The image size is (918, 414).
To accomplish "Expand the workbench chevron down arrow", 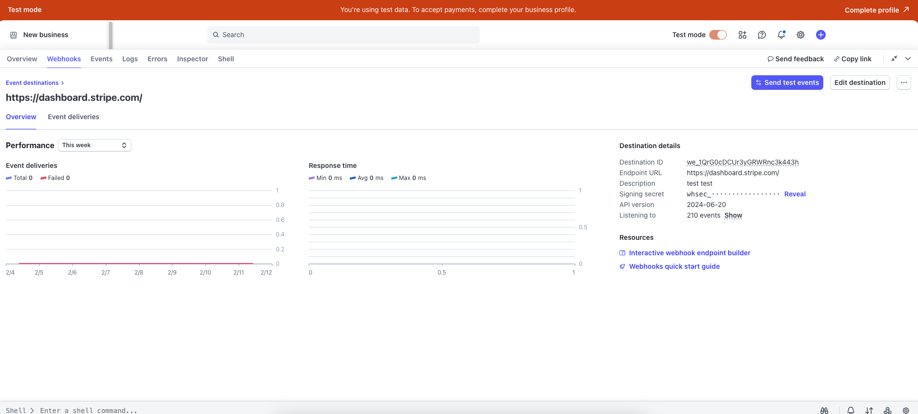I will 908,58.
